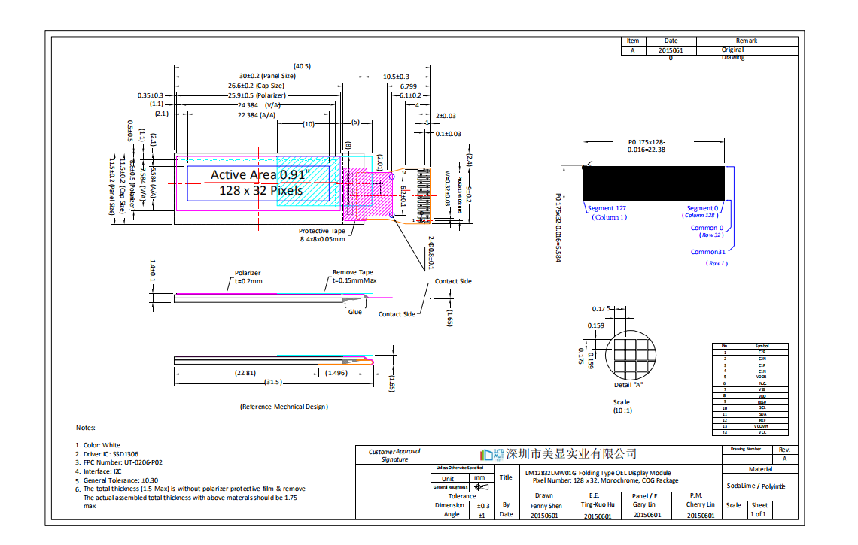The width and height of the screenshot is (858, 545).
Task: Click the "Polarizer t=0.2mm" annotation
Action: [248, 277]
